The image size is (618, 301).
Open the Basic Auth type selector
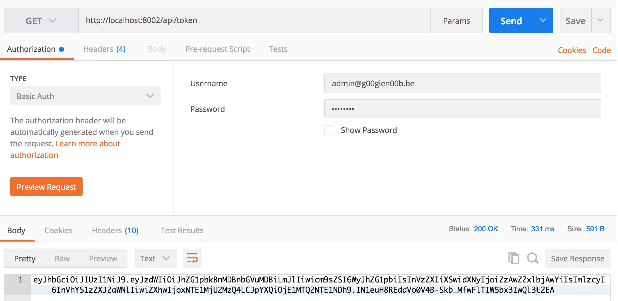tap(85, 96)
